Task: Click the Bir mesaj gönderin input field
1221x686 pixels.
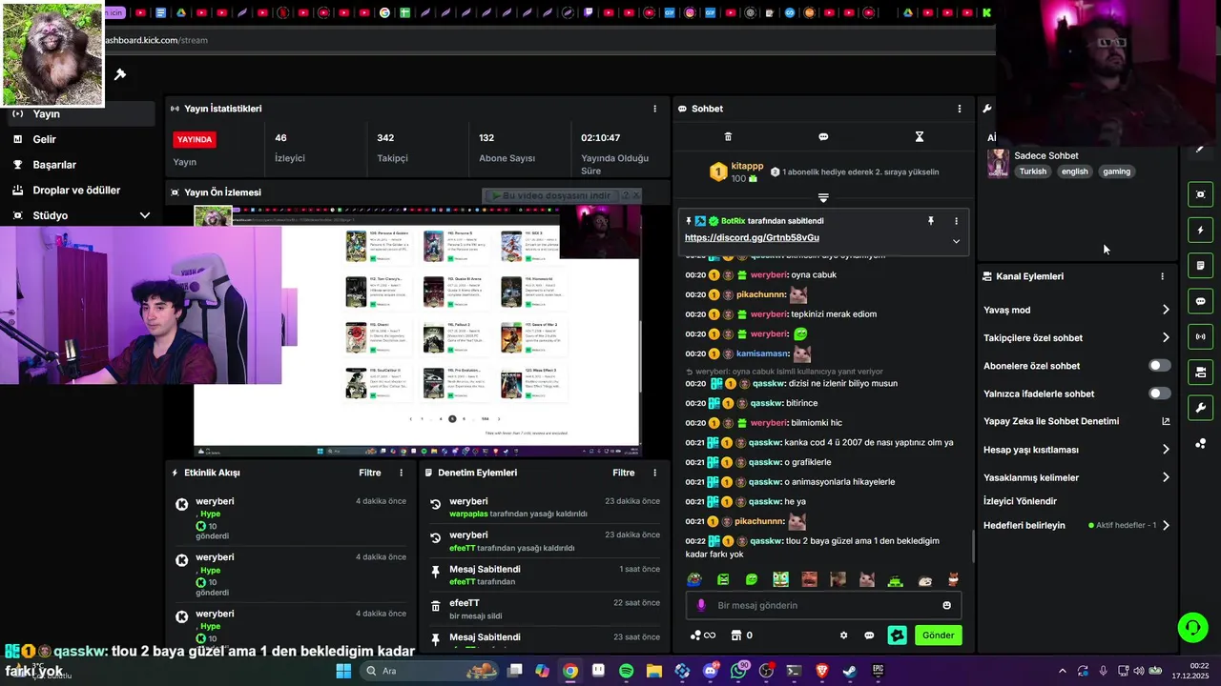Action: [824, 605]
